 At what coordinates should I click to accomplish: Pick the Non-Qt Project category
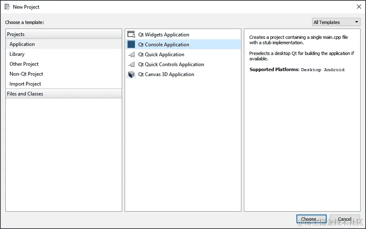[x=64, y=74]
